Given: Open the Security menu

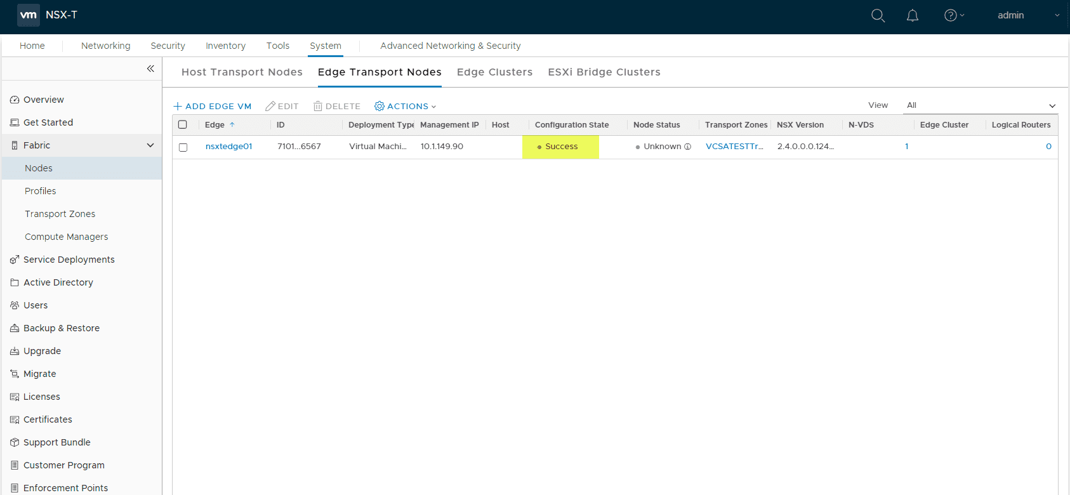Looking at the screenshot, I should coord(168,46).
